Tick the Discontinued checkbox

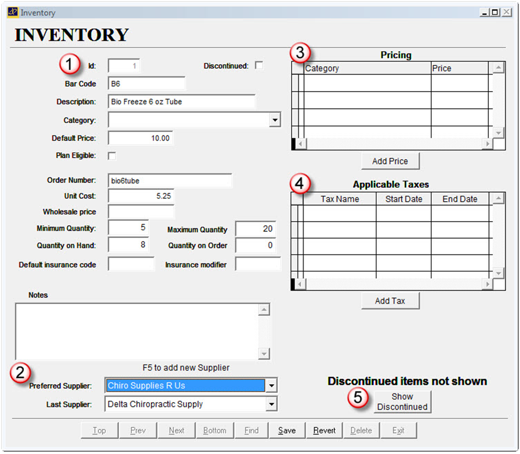tap(259, 65)
